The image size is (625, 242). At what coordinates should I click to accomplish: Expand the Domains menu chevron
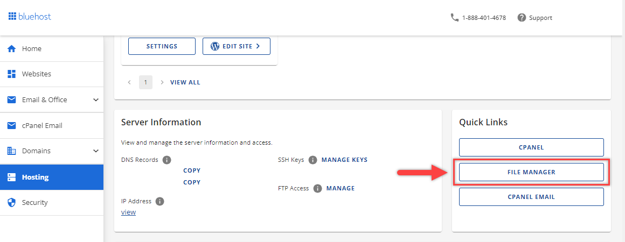(96, 151)
